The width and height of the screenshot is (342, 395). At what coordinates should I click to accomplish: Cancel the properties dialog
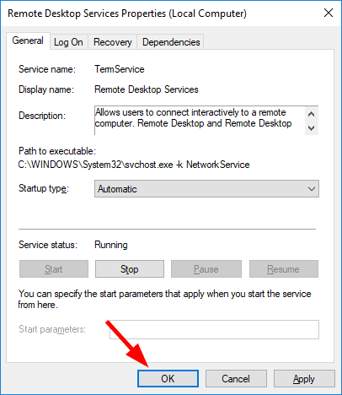click(x=236, y=378)
